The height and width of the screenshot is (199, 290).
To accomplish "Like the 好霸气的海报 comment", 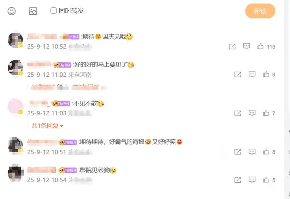I will [266, 152].
